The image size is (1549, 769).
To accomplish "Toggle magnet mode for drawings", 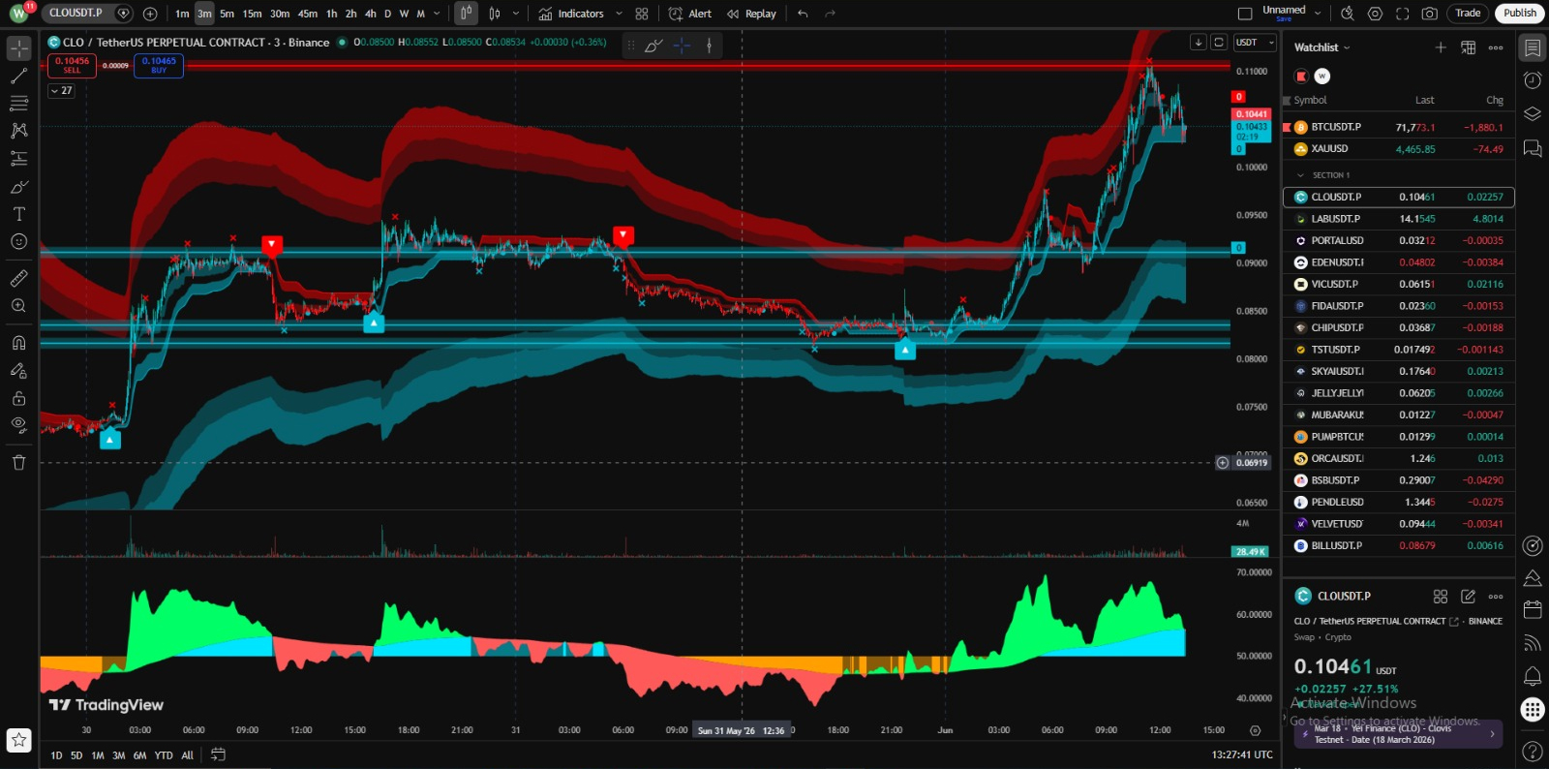I will coord(18,342).
